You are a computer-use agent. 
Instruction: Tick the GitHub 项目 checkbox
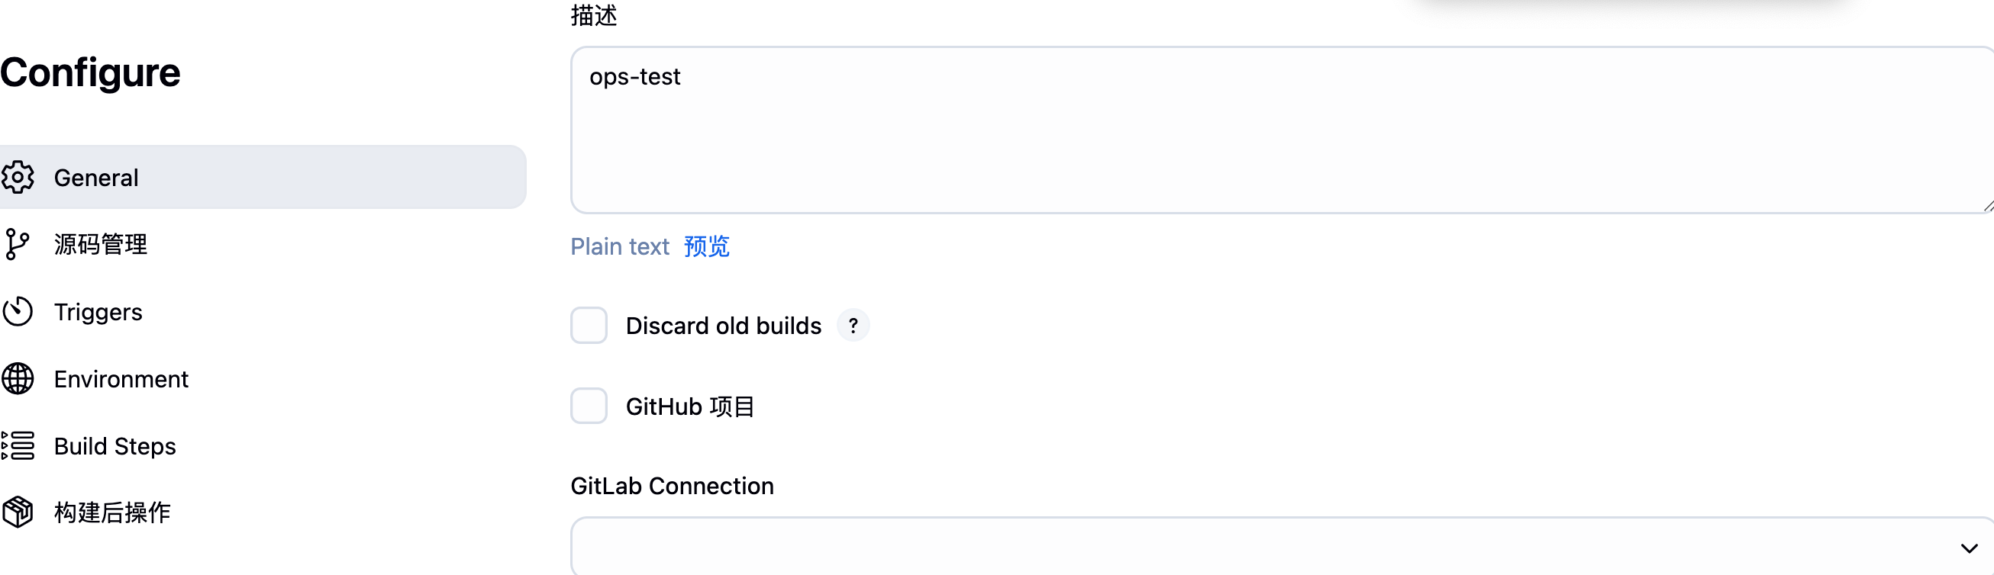click(x=589, y=406)
